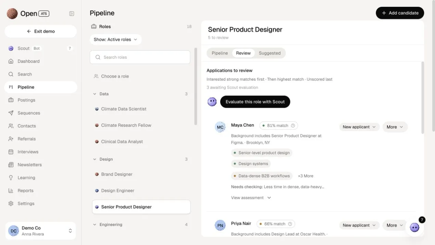Open the Demo Co account switcher
The height and width of the screenshot is (245, 435).
(x=40, y=231)
